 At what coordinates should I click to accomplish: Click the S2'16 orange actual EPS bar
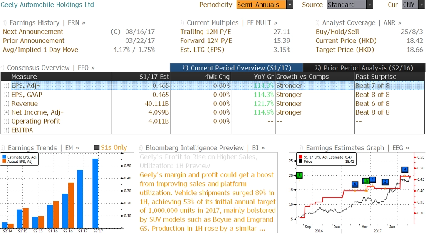[71, 205]
